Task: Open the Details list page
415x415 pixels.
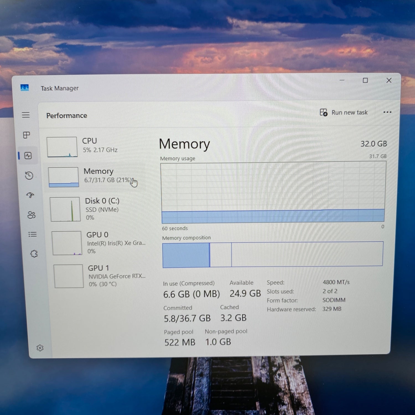Action: 32,235
